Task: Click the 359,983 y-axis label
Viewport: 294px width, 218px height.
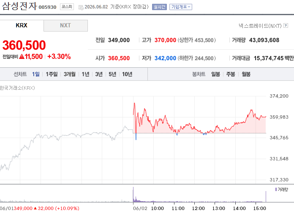Action: tap(279, 117)
